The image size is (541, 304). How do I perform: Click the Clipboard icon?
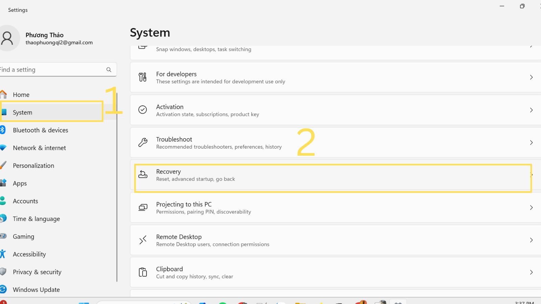(x=142, y=272)
